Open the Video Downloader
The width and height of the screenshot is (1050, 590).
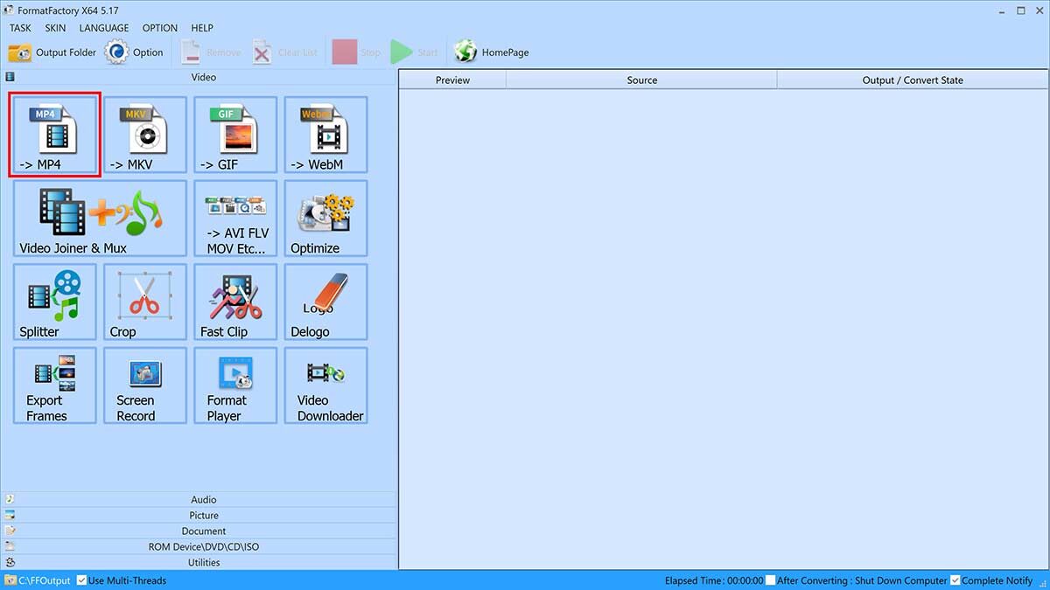coord(325,385)
